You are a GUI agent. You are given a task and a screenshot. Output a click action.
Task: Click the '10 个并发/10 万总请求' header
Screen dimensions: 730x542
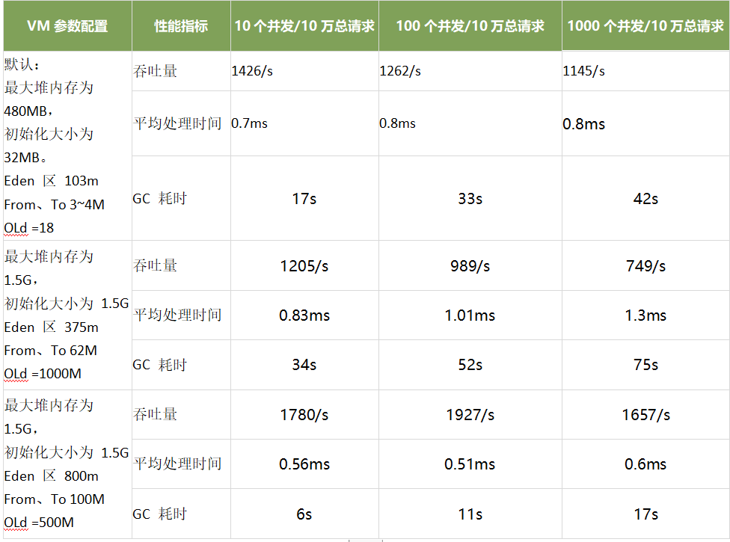304,25
